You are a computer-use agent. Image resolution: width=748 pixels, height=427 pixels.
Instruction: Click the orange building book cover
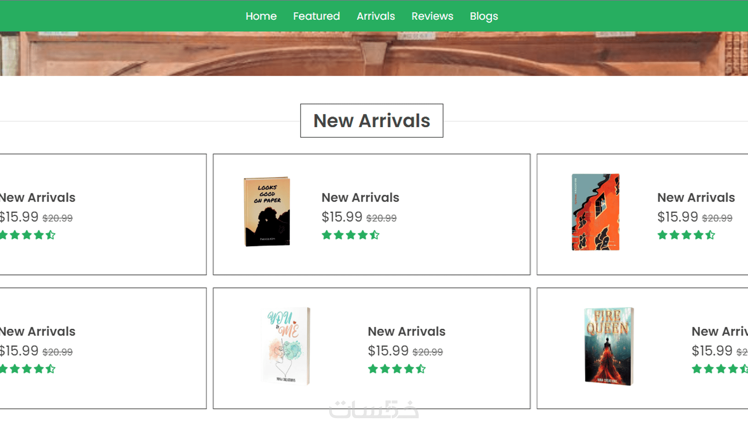(x=595, y=212)
